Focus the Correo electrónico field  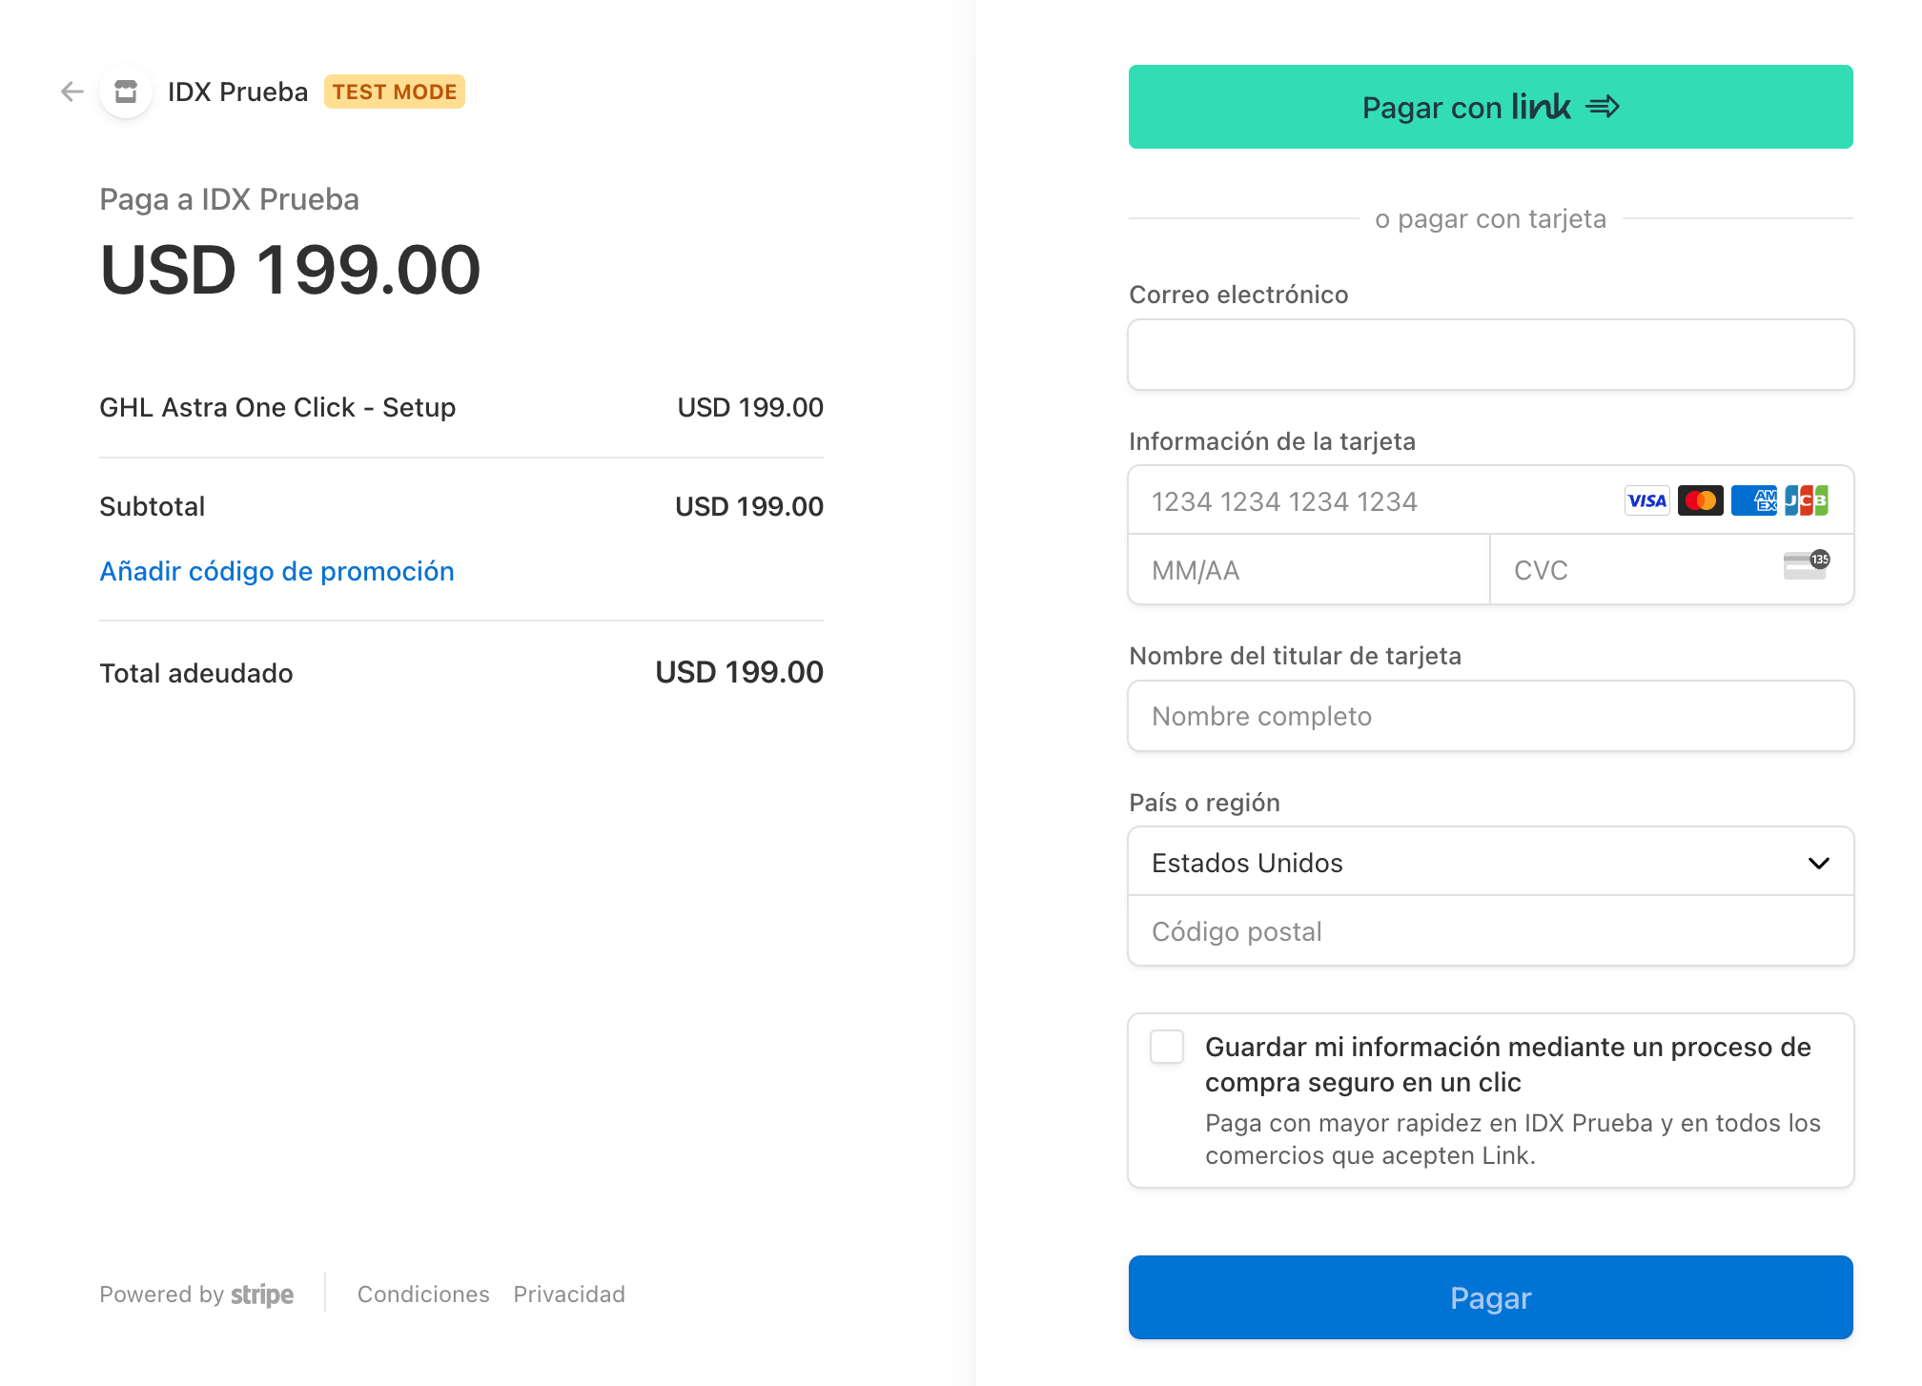pos(1490,355)
